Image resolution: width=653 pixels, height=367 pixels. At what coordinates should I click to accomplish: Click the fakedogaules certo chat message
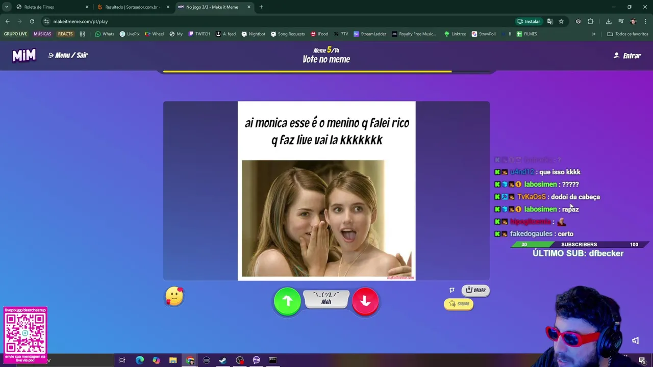coord(534,234)
